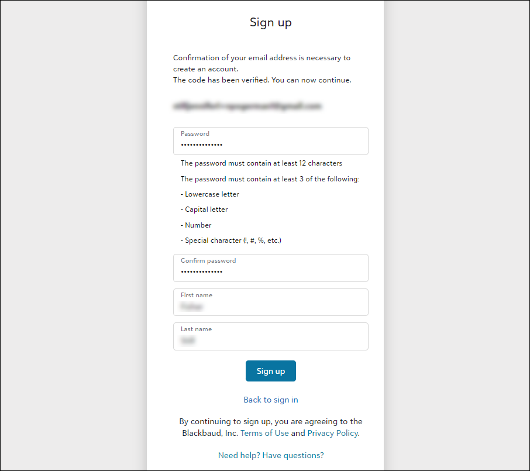530x471 pixels.
Task: Click the 12 characters password requirement
Action: point(261,163)
